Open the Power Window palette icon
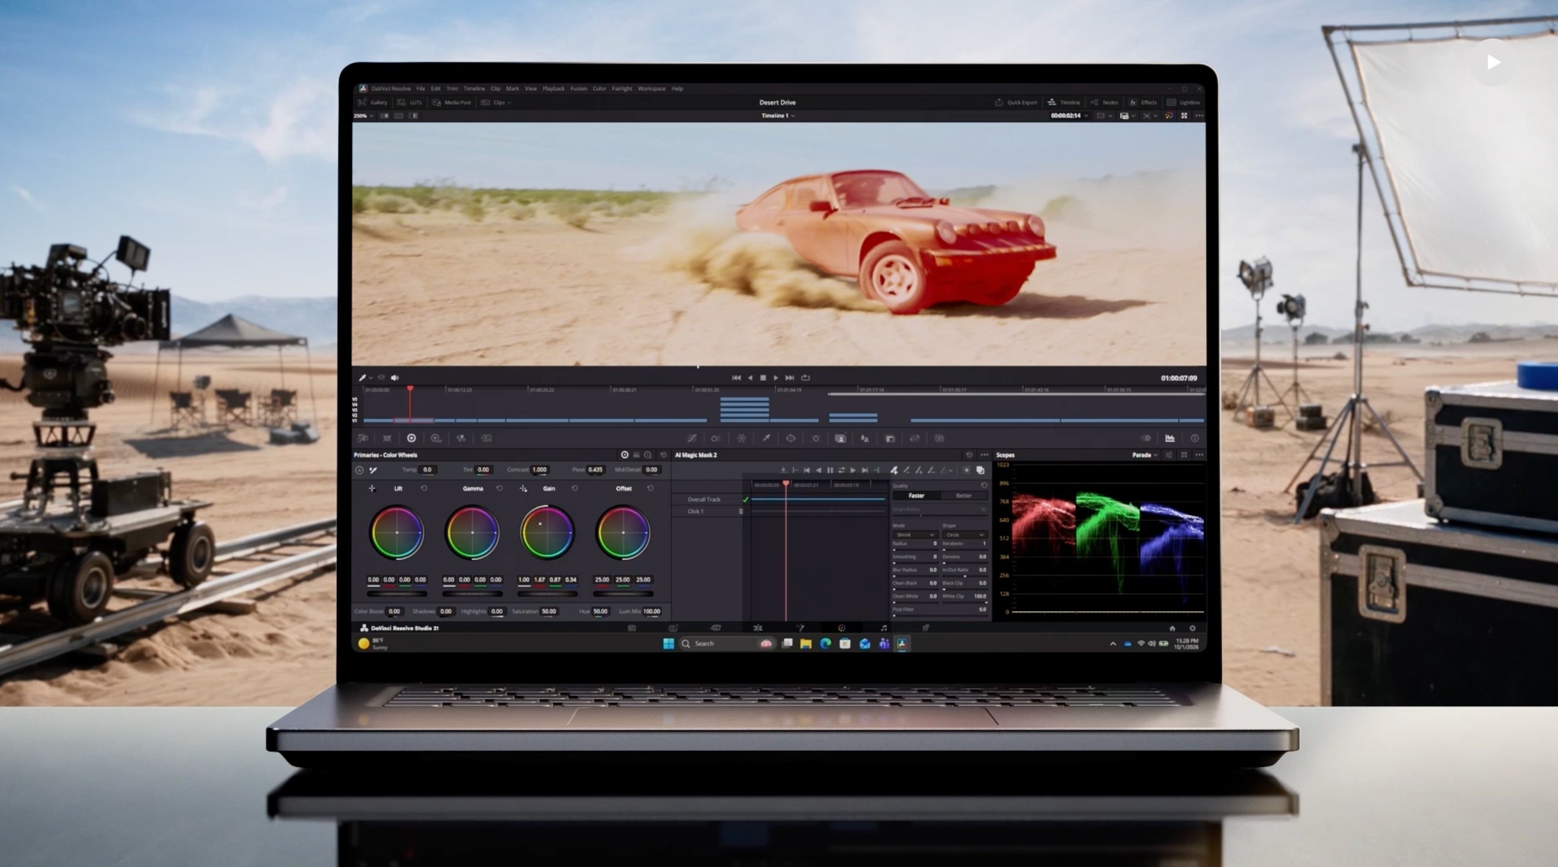This screenshot has width=1558, height=867. [x=790, y=438]
